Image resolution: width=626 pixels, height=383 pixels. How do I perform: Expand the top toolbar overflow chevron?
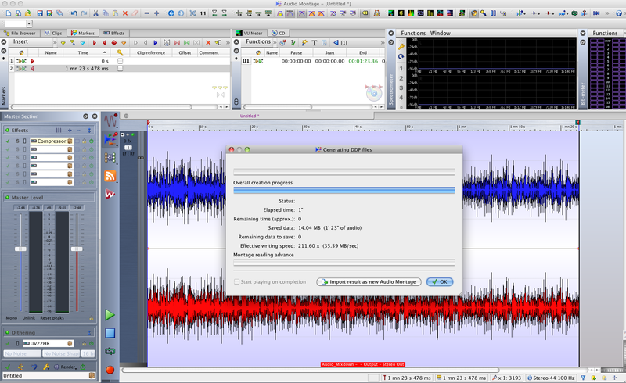click(607, 13)
